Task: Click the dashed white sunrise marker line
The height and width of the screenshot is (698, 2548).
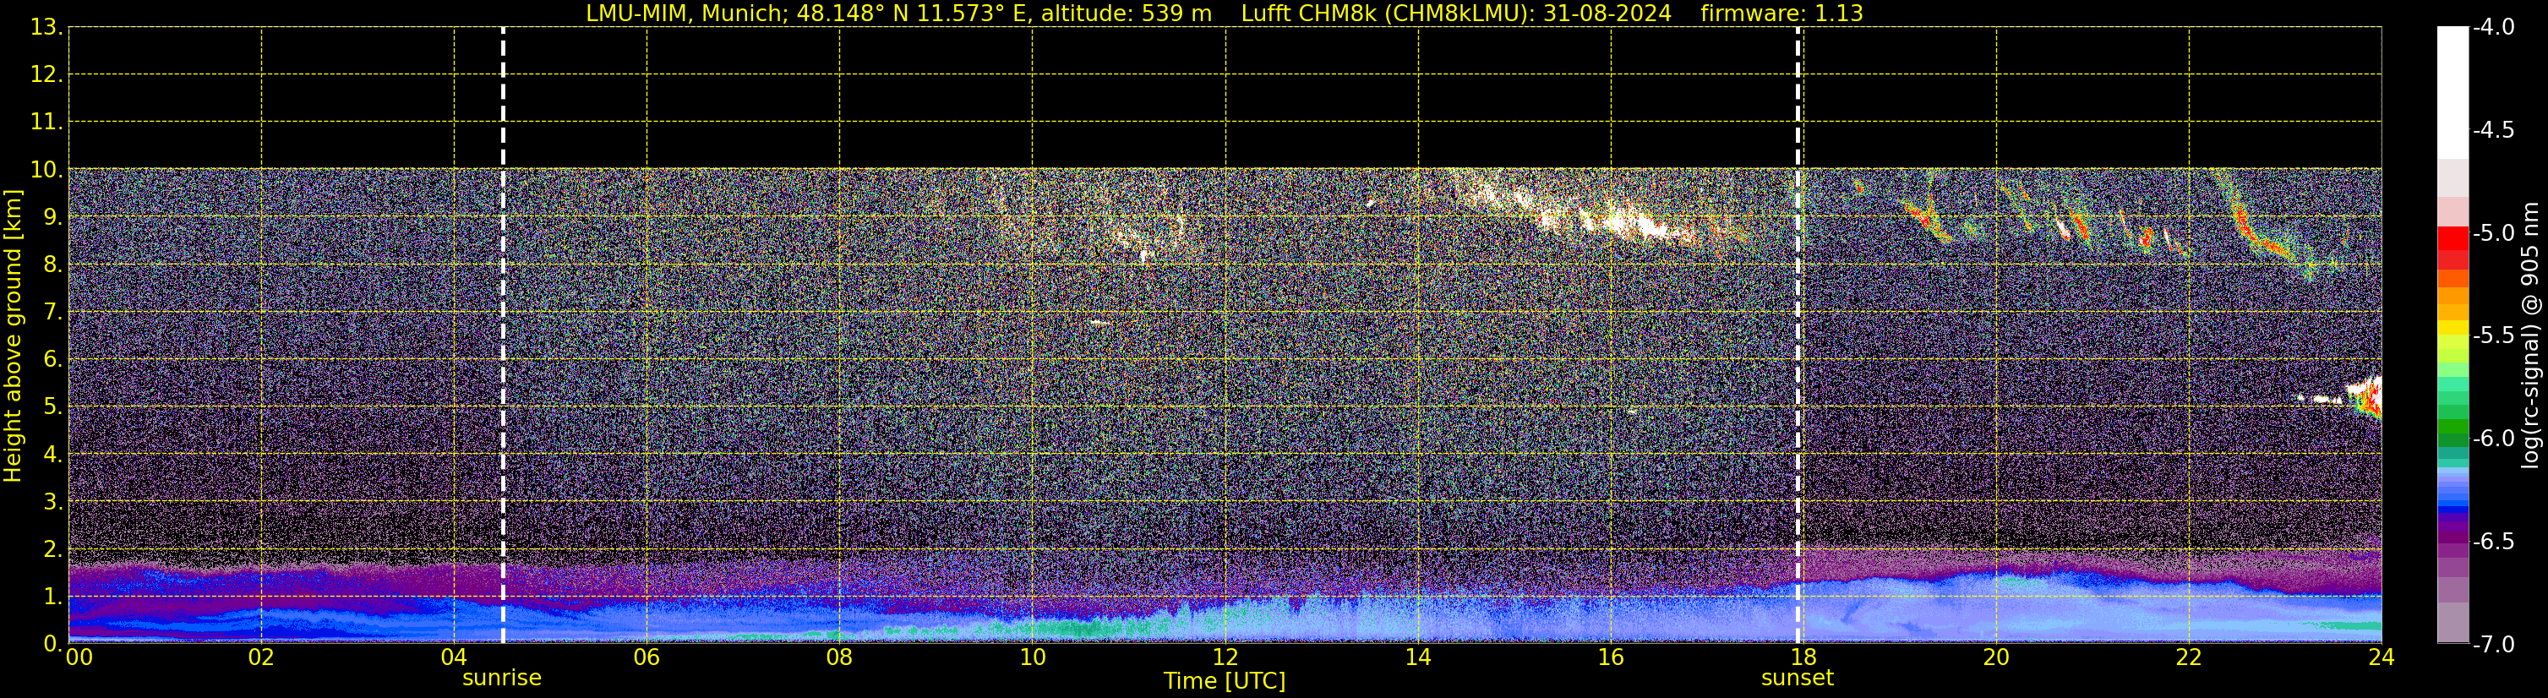Action: (x=503, y=335)
